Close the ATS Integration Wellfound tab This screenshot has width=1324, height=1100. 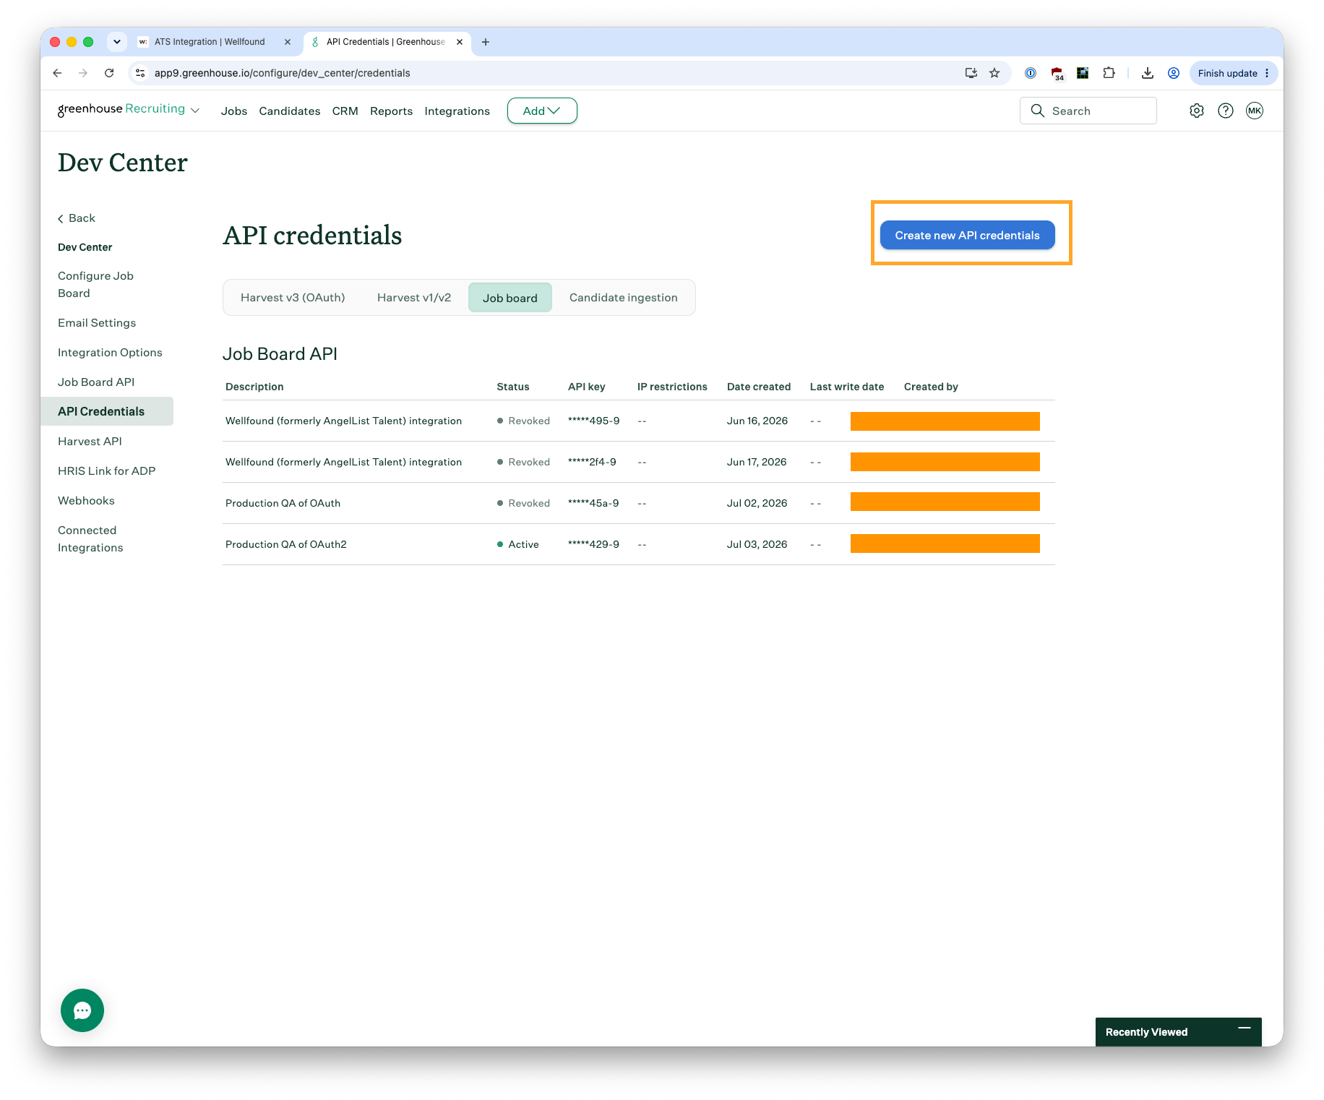coord(288,42)
